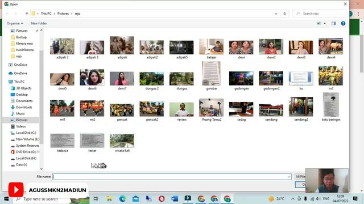Open Mail app from taskbar
This screenshot has height=204, width=364.
click(x=135, y=199)
